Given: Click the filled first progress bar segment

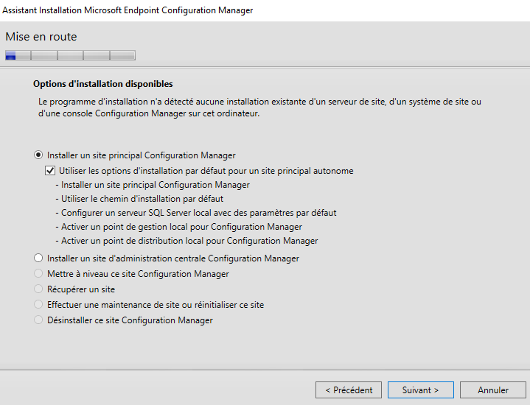Looking at the screenshot, I should 11,54.
